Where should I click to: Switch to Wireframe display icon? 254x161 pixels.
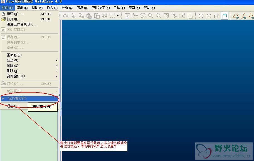[x=201, y=16]
